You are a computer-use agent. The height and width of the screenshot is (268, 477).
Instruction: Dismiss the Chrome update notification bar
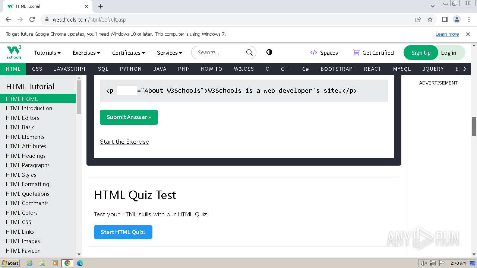pyautogui.click(x=468, y=34)
